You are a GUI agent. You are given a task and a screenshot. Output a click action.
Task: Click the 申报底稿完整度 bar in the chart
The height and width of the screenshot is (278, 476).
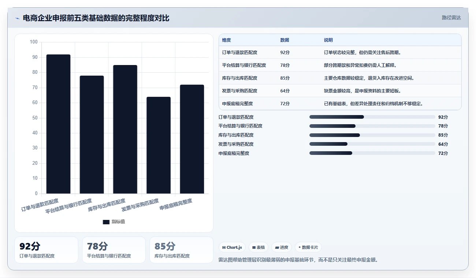pyautogui.click(x=192, y=139)
